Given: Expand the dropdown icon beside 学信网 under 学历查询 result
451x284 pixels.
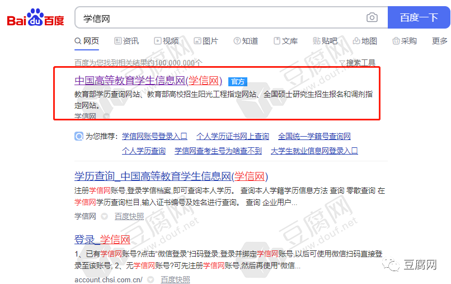Looking at the screenshot, I should tap(105, 216).
